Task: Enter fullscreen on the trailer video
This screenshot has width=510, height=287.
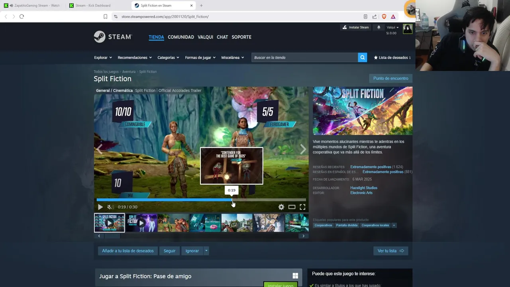Action: coord(302,207)
